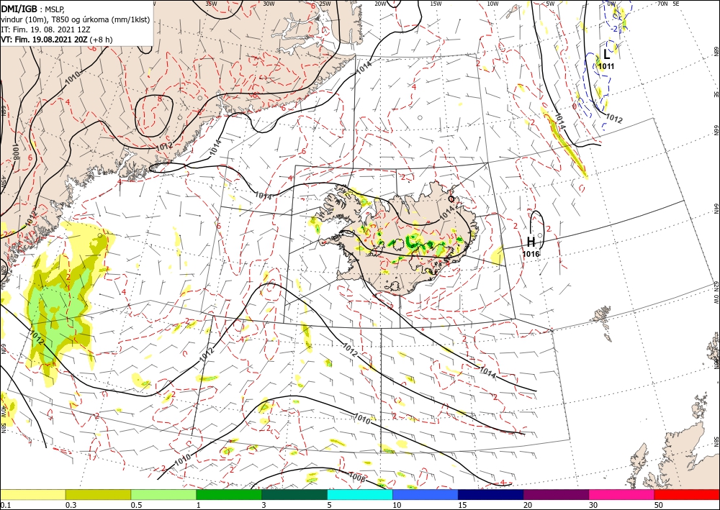The image size is (720, 510).
Task: Click the olive 0.3–0.5 legend swatch
Action: [x=98, y=494]
